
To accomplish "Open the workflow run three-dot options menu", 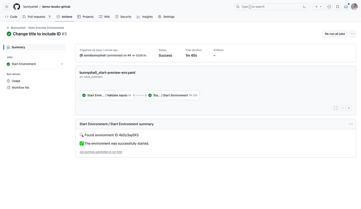I will point(352,34).
